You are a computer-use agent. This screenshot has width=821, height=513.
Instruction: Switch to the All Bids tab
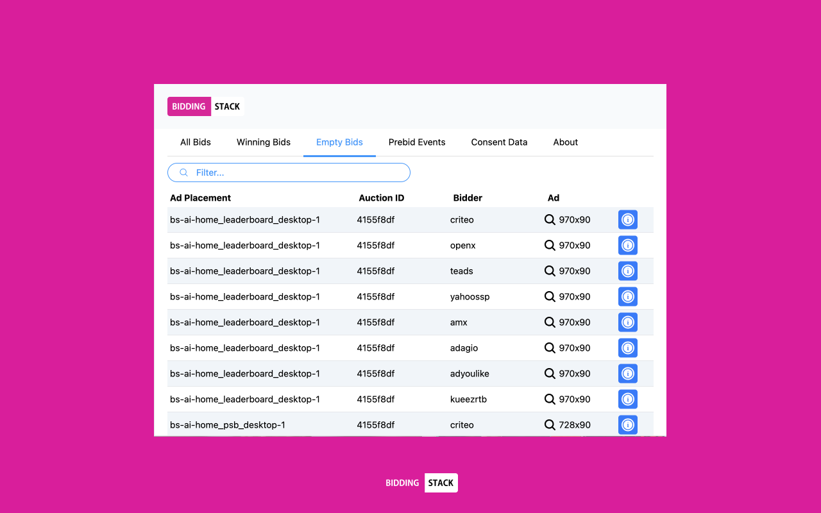pos(195,142)
